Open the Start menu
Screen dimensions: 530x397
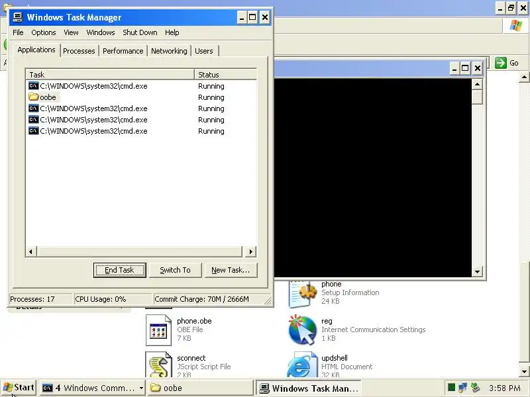(19, 388)
